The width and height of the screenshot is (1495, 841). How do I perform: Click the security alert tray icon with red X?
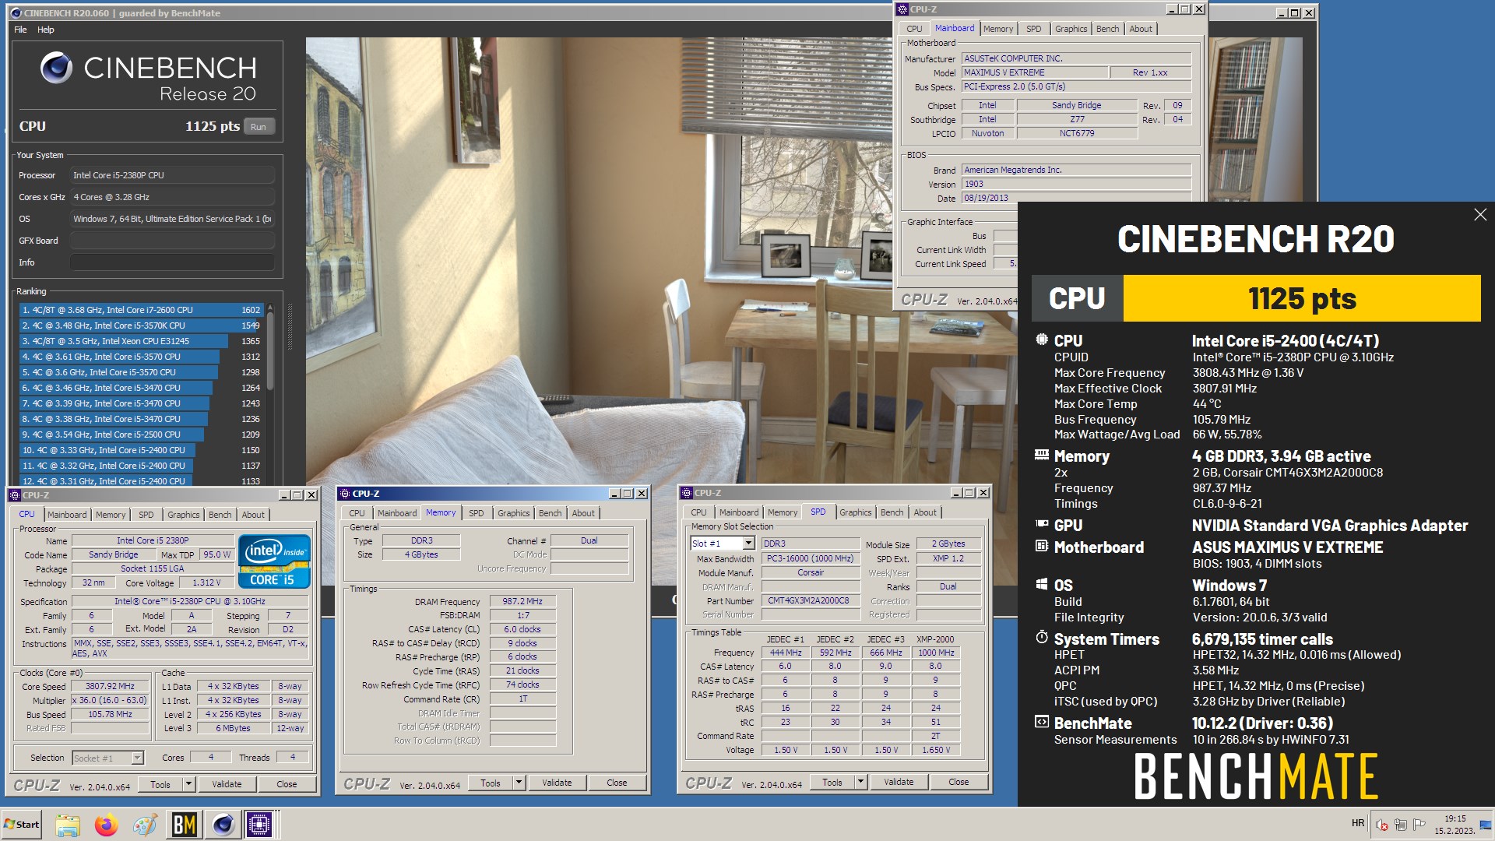1381,825
